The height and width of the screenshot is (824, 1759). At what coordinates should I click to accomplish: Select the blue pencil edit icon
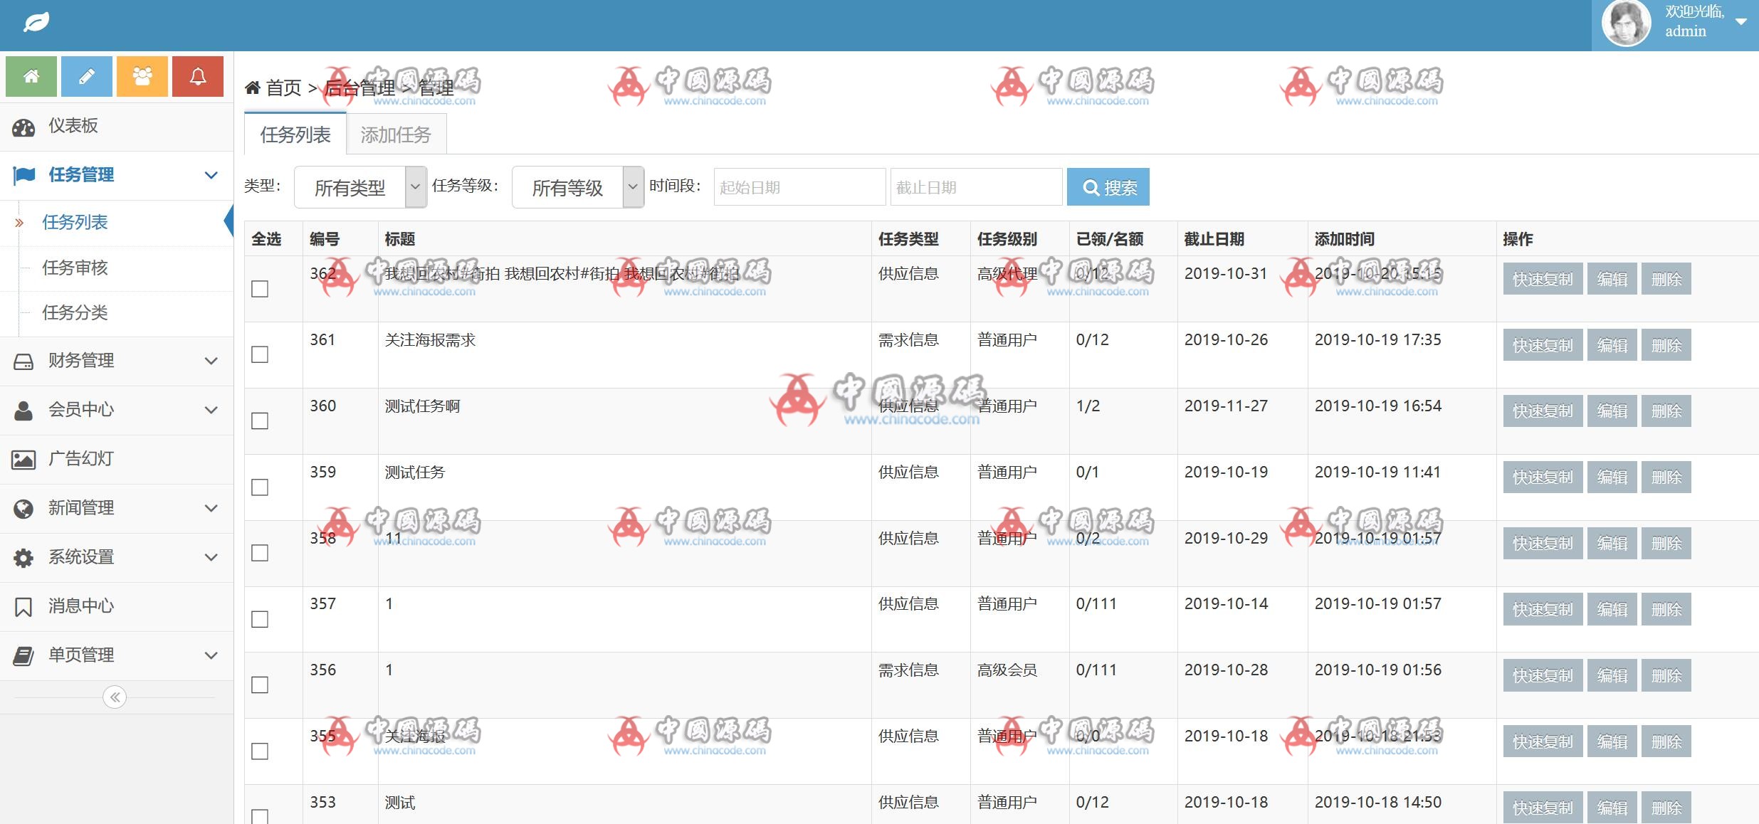(86, 76)
